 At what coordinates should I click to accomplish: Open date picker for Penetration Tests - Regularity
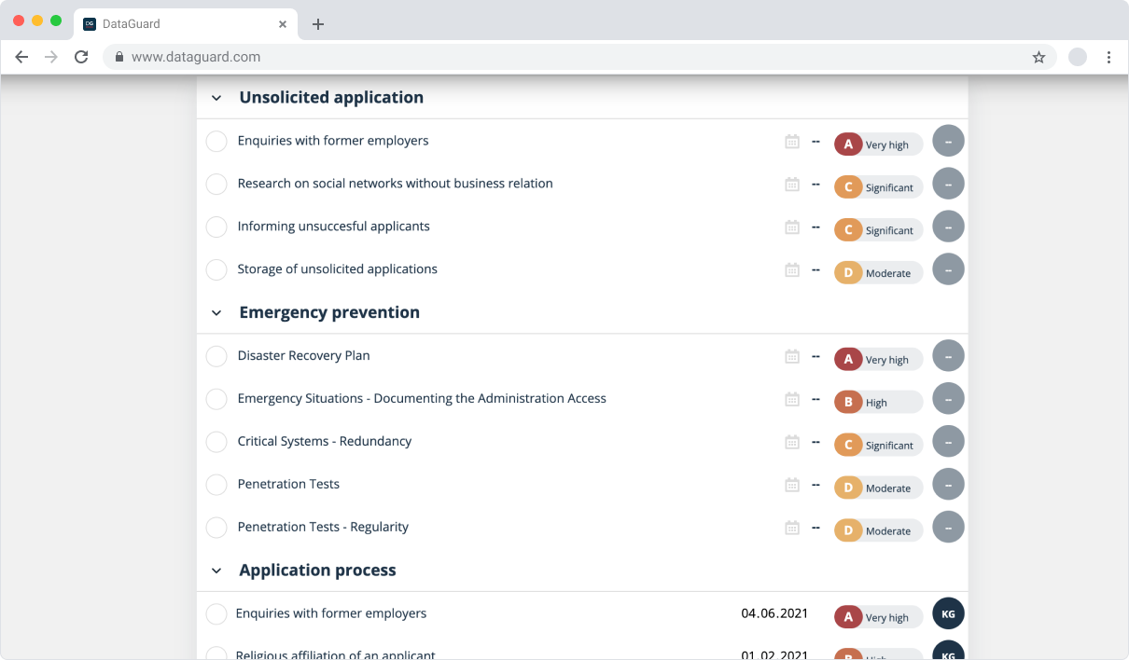[792, 528]
